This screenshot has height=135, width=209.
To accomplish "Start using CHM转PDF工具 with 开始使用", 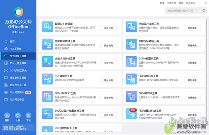I will point(192,98).
